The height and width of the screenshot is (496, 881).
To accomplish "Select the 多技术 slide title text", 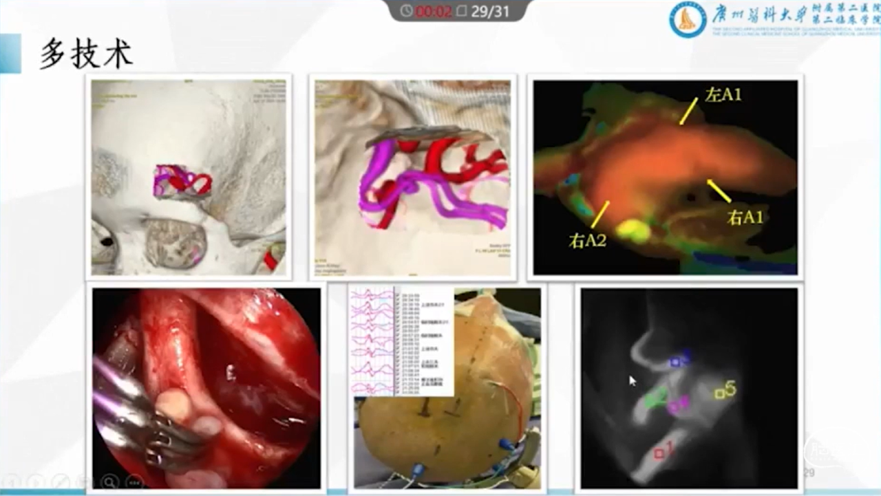I will point(86,54).
